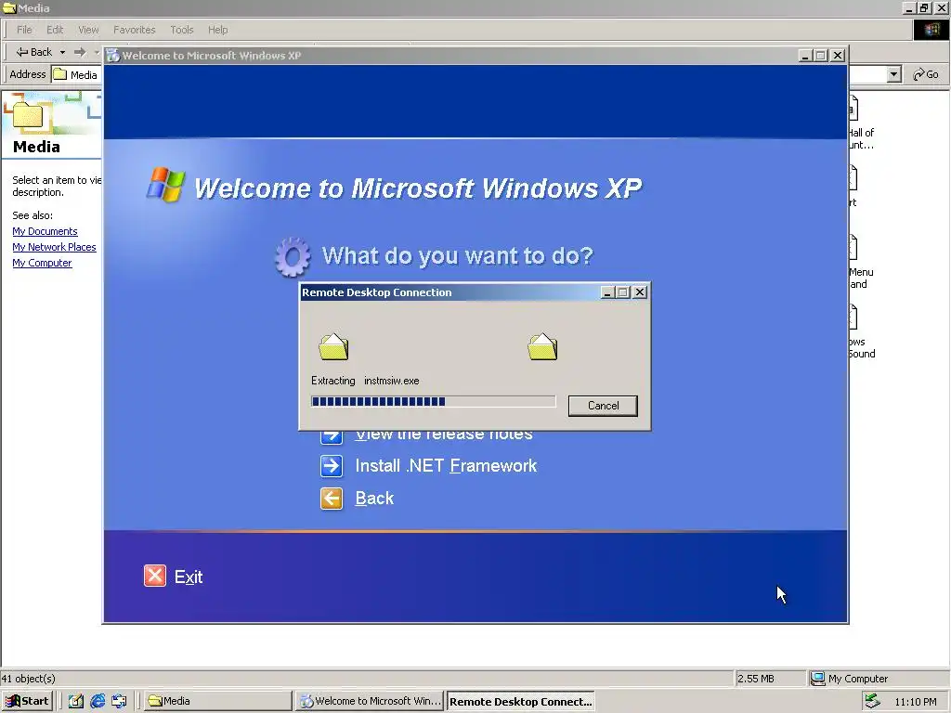Switch to Welcome to Microsoft Windows taskbar button
This screenshot has height=713, width=951.
[x=371, y=702]
